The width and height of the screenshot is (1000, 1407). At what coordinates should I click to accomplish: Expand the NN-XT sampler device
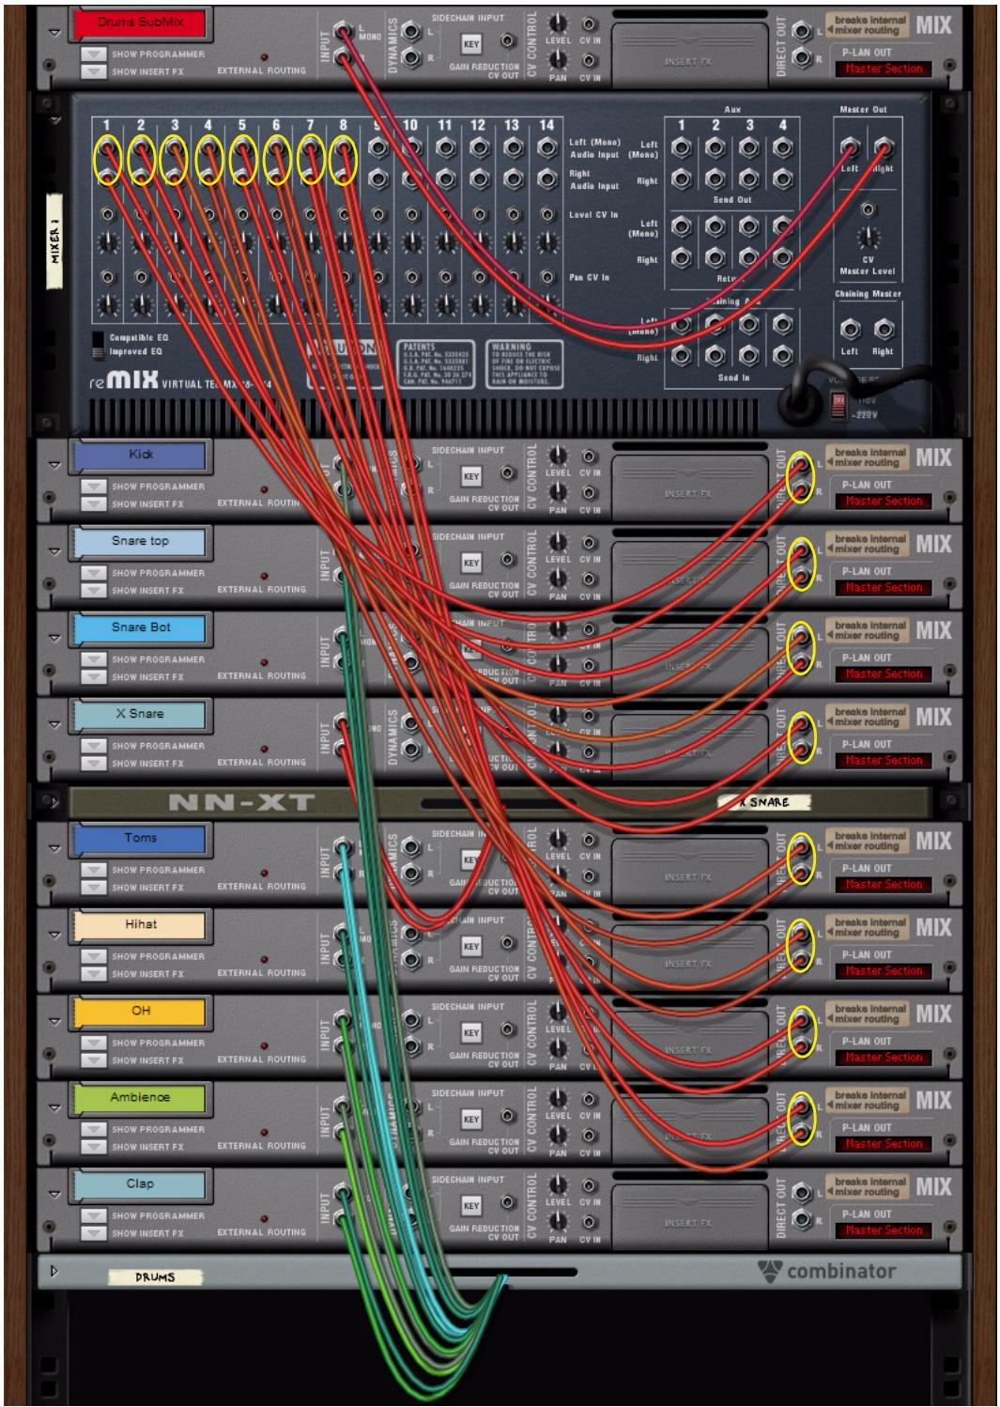(x=54, y=802)
